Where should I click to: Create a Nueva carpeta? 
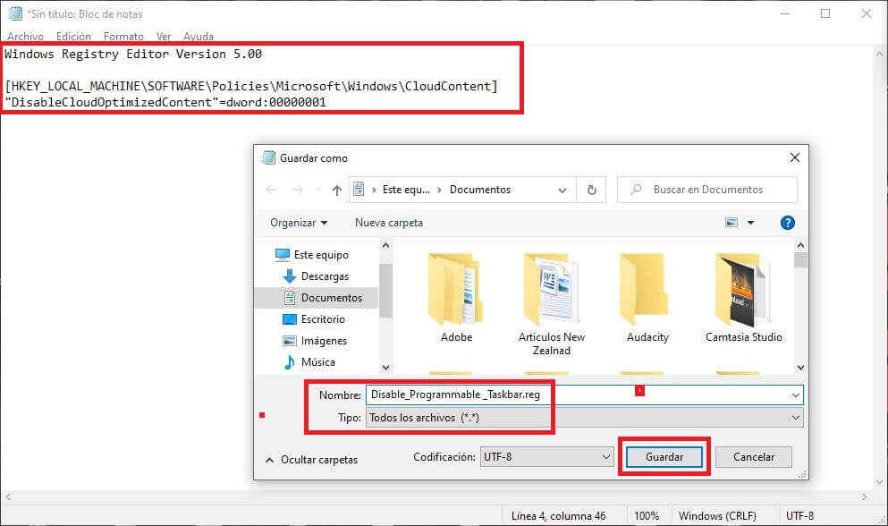[388, 223]
